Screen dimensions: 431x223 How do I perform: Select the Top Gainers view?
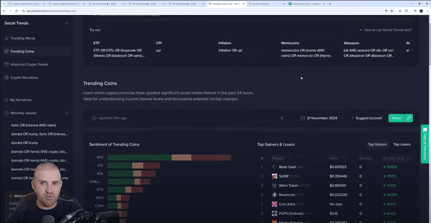pyautogui.click(x=377, y=144)
